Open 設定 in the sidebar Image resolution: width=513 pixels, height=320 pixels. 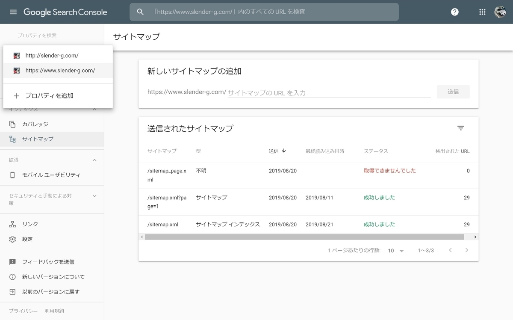52,239
